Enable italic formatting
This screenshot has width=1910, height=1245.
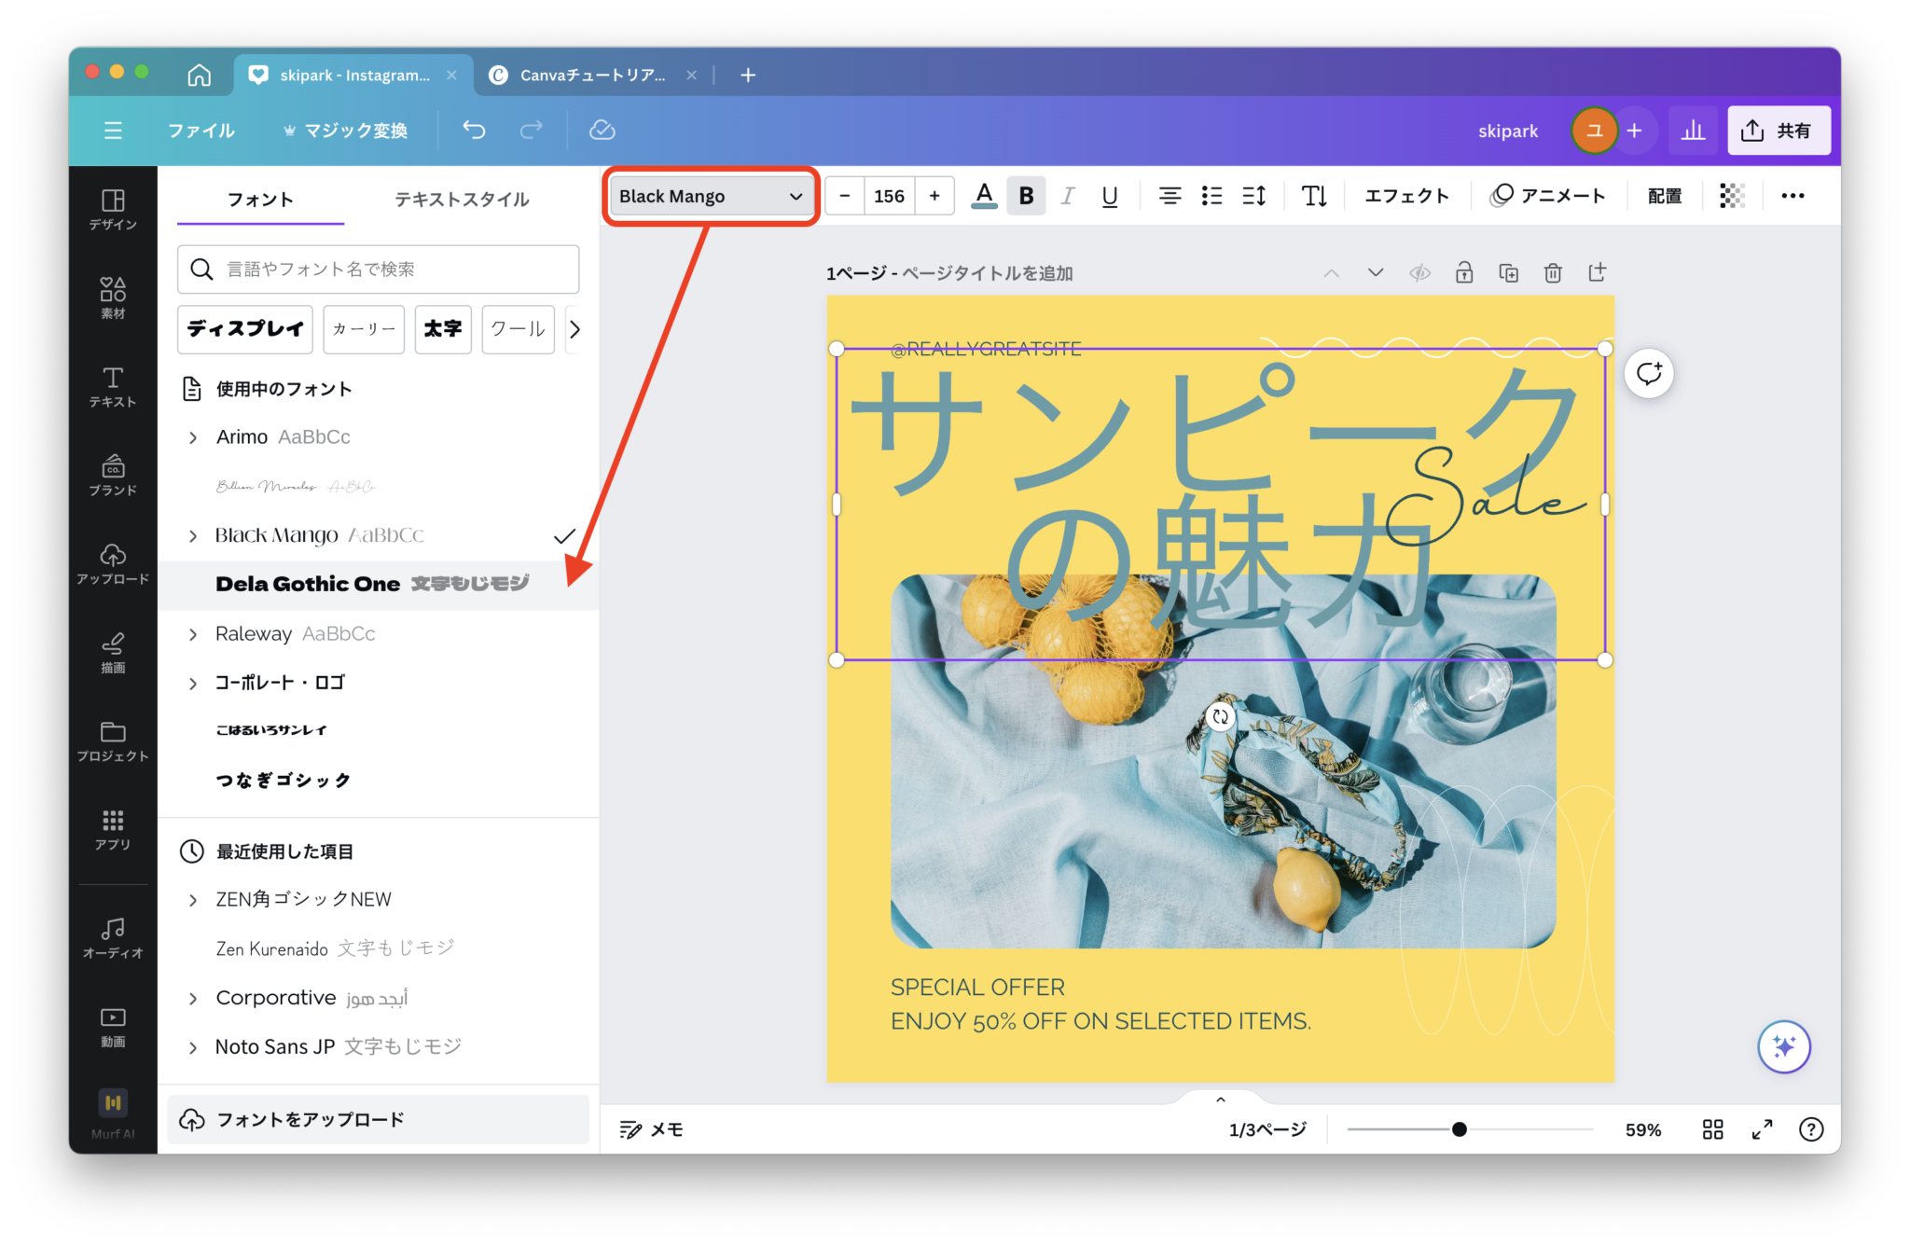tap(1067, 195)
